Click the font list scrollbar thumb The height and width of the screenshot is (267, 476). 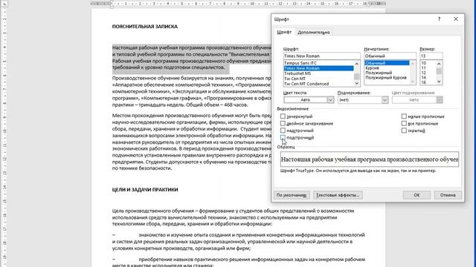point(357,76)
